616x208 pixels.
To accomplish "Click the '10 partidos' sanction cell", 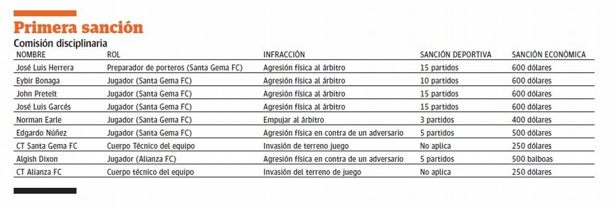I will click(439, 81).
